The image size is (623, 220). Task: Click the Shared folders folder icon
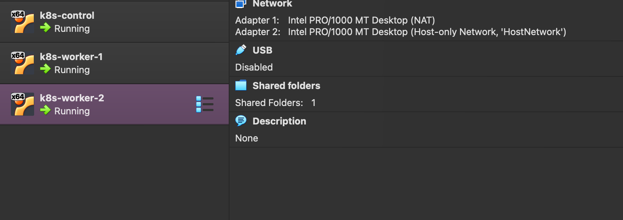point(241,85)
